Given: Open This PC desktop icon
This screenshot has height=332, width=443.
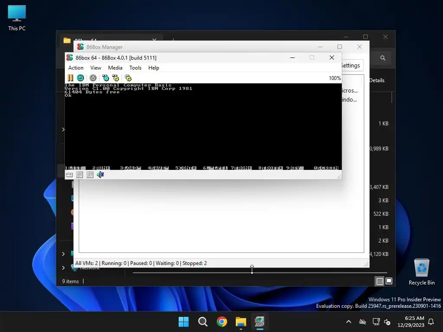Looking at the screenshot, I should click(17, 18).
